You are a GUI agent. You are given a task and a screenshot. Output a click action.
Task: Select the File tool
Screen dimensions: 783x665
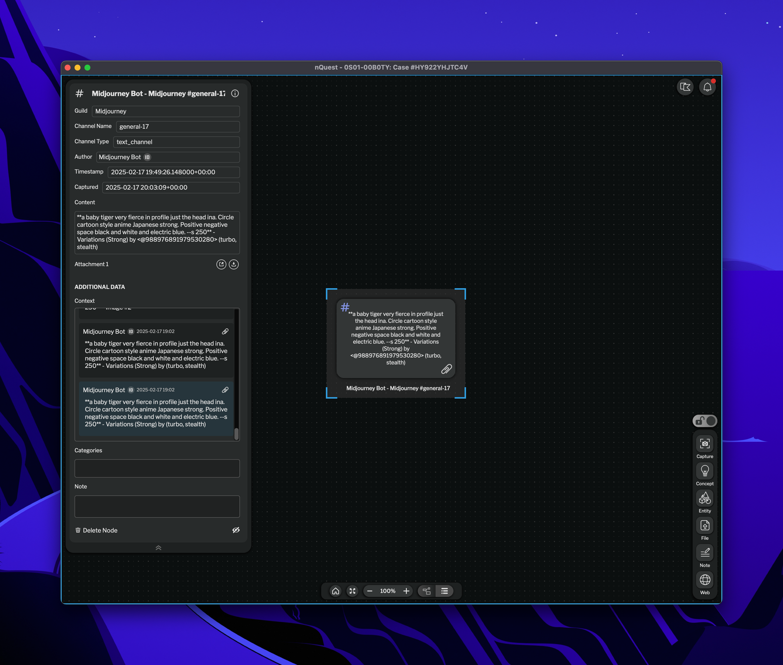tap(705, 529)
